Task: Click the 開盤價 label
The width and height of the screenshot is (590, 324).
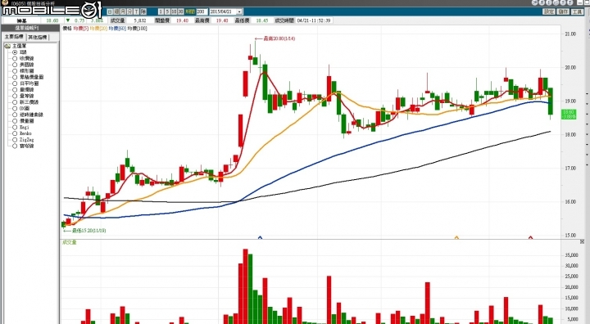Action: click(162, 20)
